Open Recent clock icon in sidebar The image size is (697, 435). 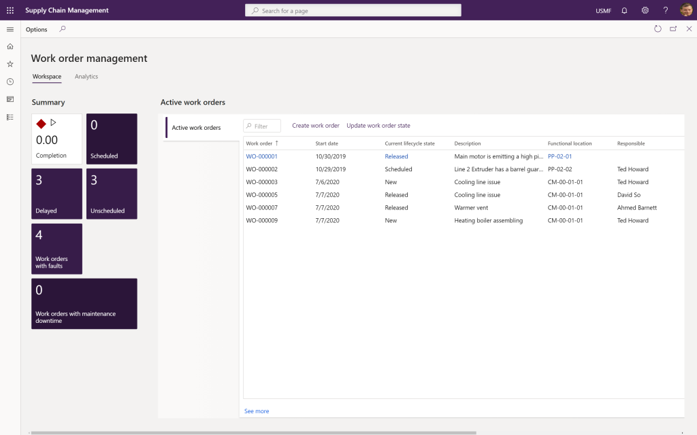click(10, 82)
